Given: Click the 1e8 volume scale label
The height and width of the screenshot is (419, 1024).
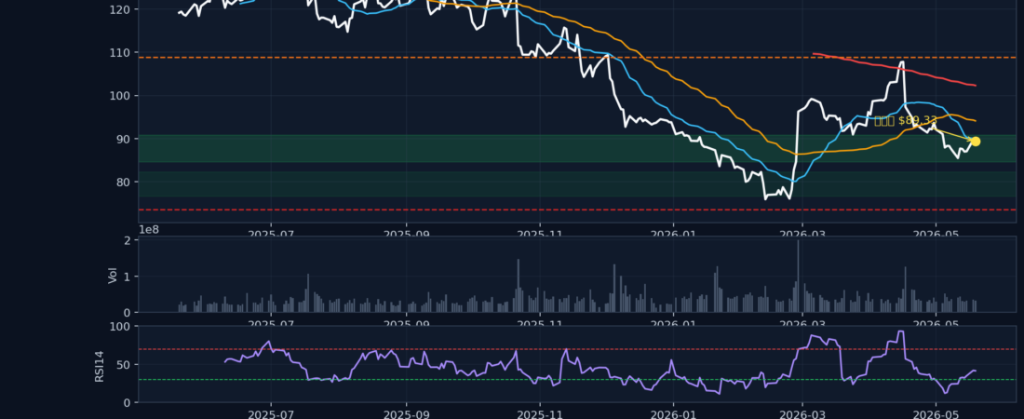Looking at the screenshot, I should point(149,229).
